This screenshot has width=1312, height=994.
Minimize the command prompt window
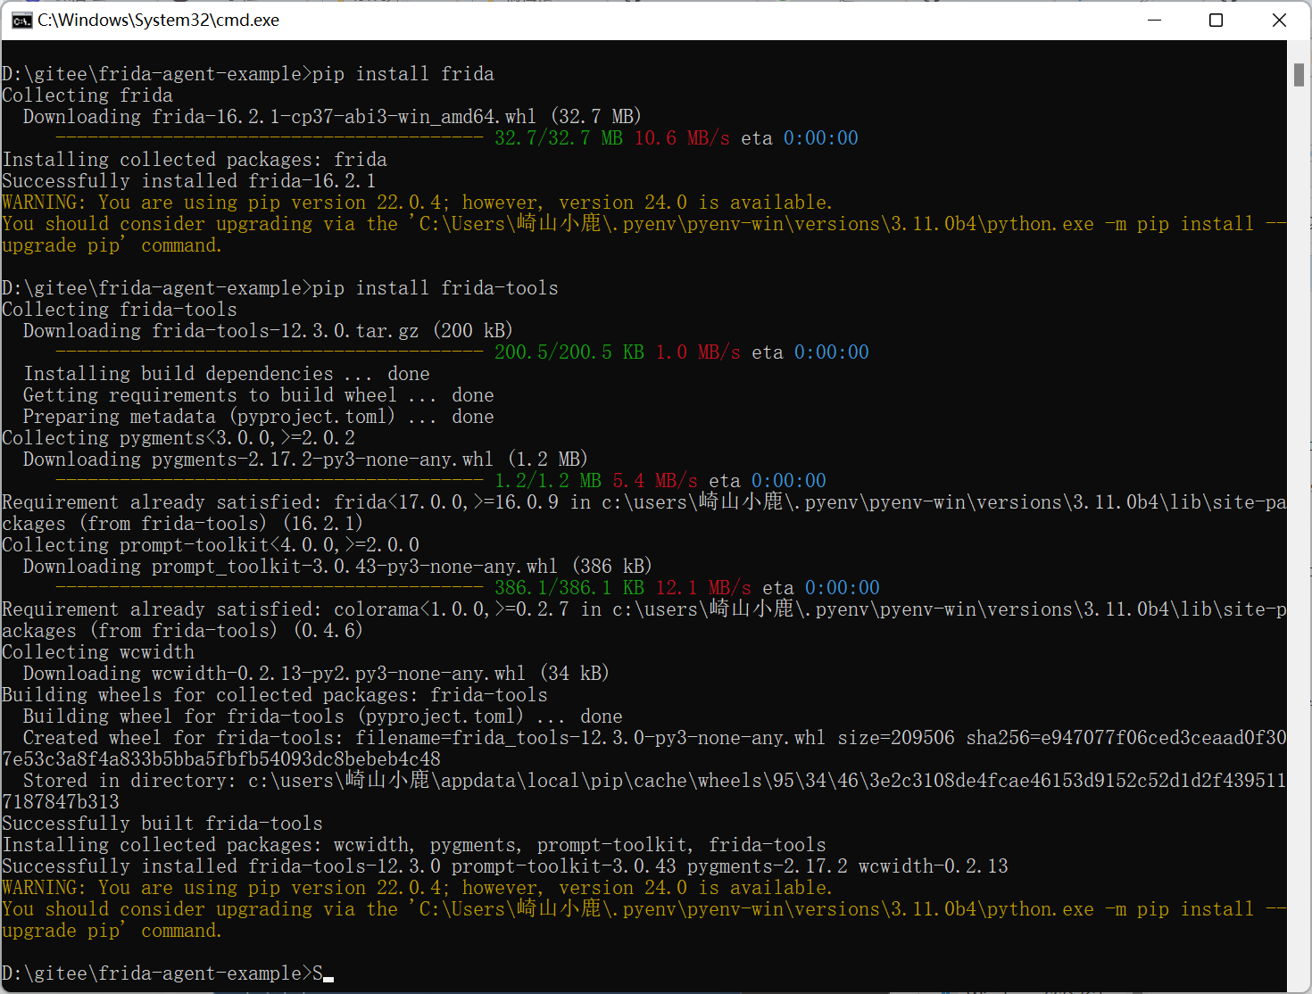point(1154,21)
